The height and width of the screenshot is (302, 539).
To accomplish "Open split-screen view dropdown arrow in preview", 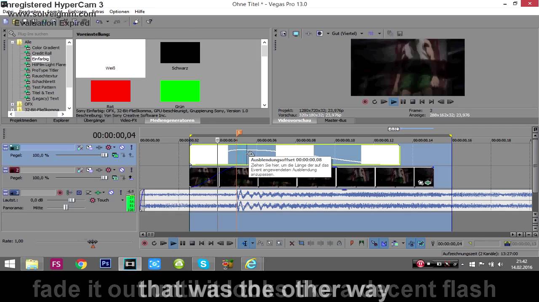I will [x=328, y=34].
